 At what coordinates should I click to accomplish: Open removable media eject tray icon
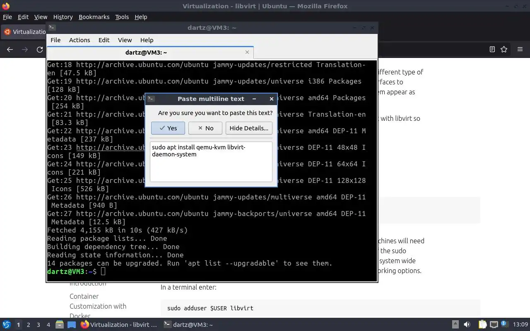(455, 325)
